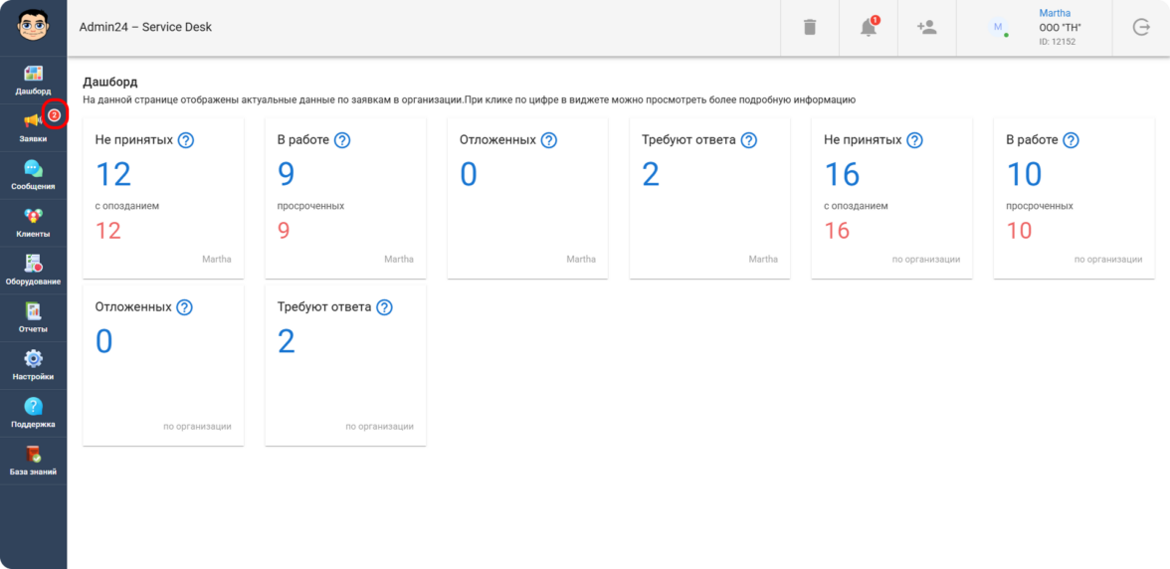Open Оборудование section
The width and height of the screenshot is (1170, 569).
[x=33, y=269]
